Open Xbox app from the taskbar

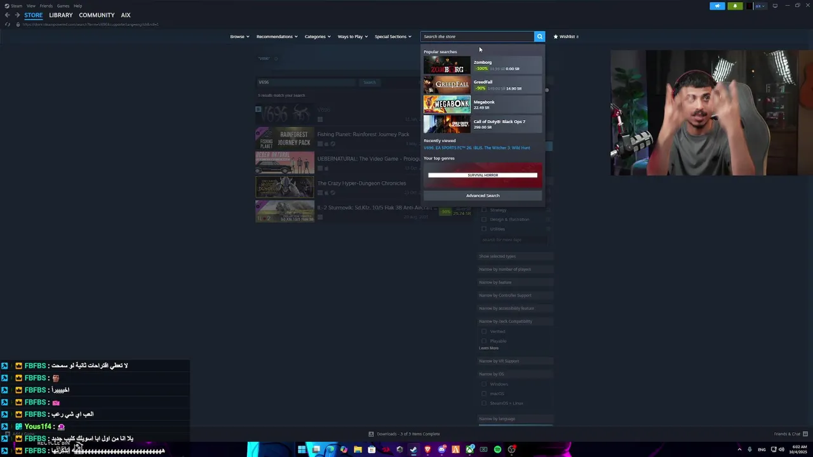tap(469, 449)
